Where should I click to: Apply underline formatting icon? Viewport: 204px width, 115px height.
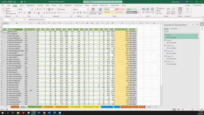tap(25, 13)
